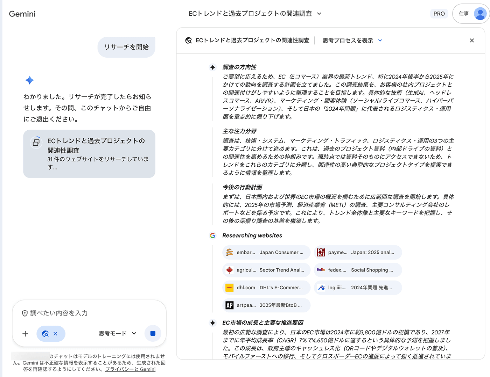
Task: Open the 思考モード model dropdown
Action: (x=117, y=333)
